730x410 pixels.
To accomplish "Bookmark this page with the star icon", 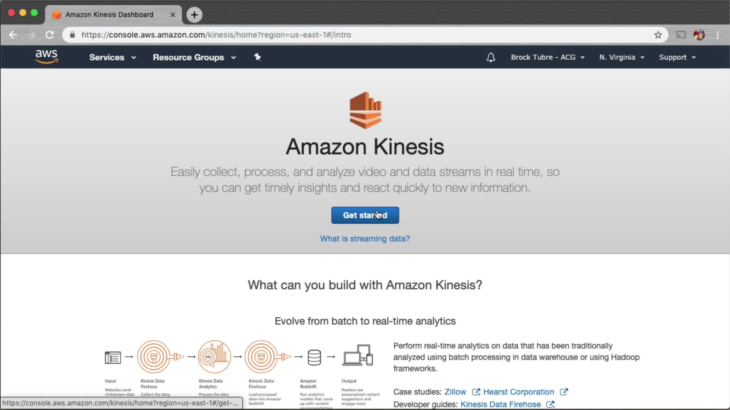I will point(658,35).
